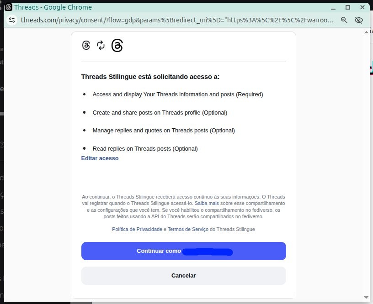Open the site information icon in the address bar
373x304 pixels.
coord(12,20)
